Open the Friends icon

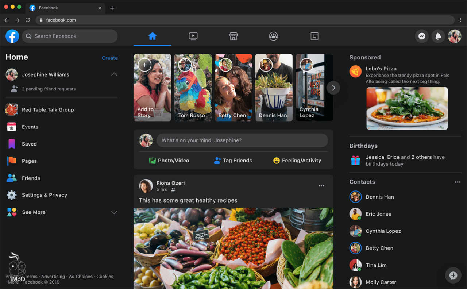coord(12,178)
